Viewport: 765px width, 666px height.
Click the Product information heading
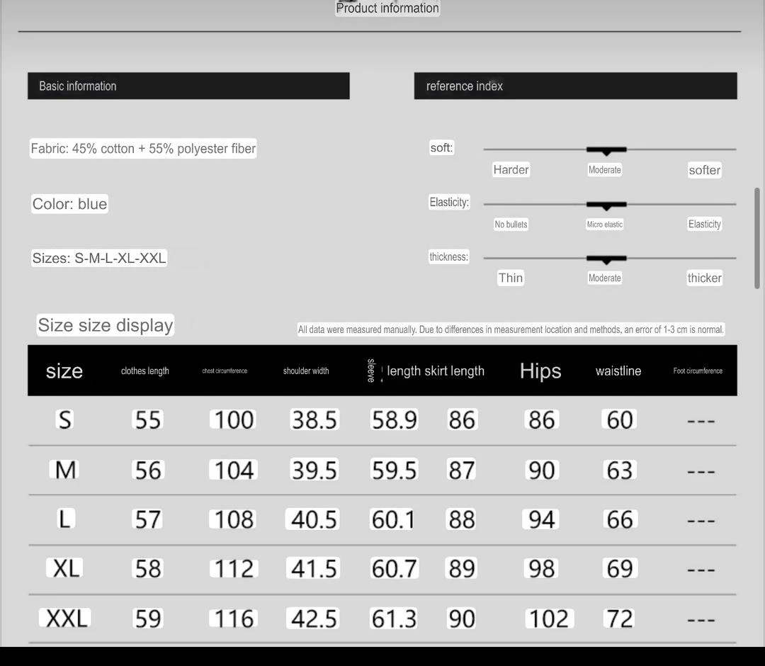(x=387, y=9)
